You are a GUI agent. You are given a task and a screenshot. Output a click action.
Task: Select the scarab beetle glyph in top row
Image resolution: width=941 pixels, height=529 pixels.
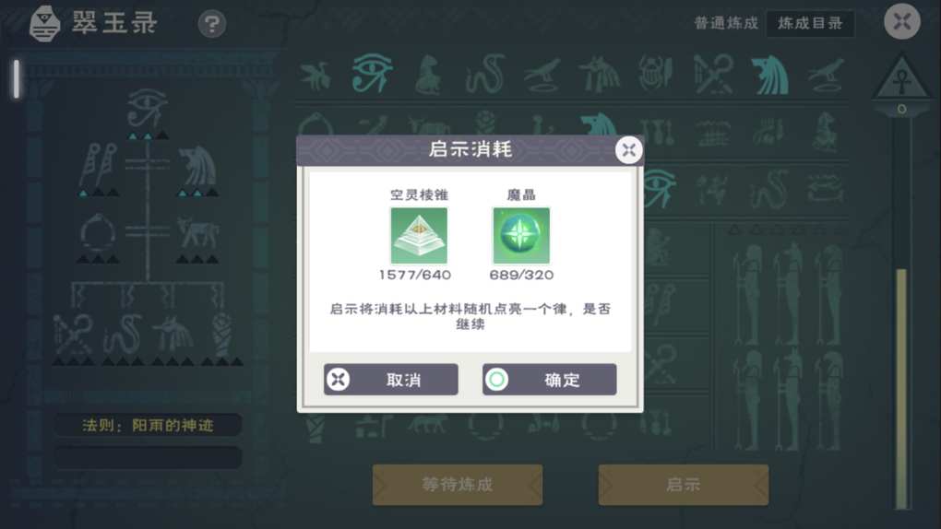click(x=655, y=73)
